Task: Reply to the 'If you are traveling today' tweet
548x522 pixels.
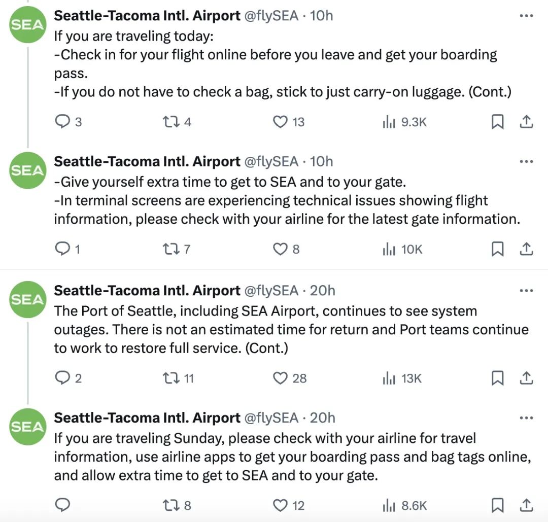Action: pyautogui.click(x=62, y=122)
